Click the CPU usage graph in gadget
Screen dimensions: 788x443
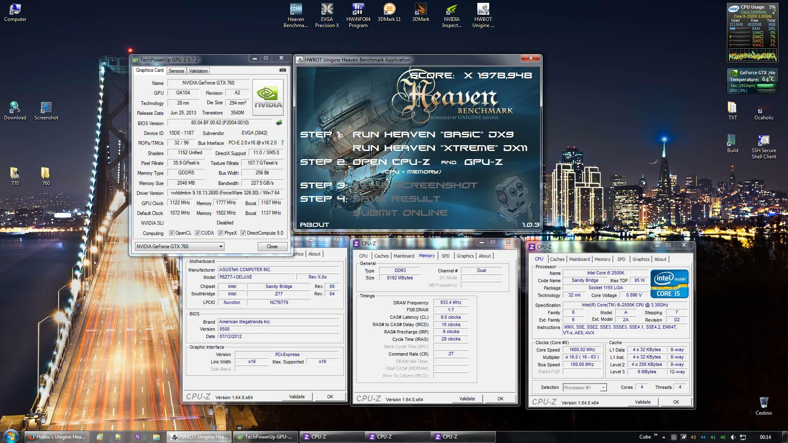click(752, 55)
